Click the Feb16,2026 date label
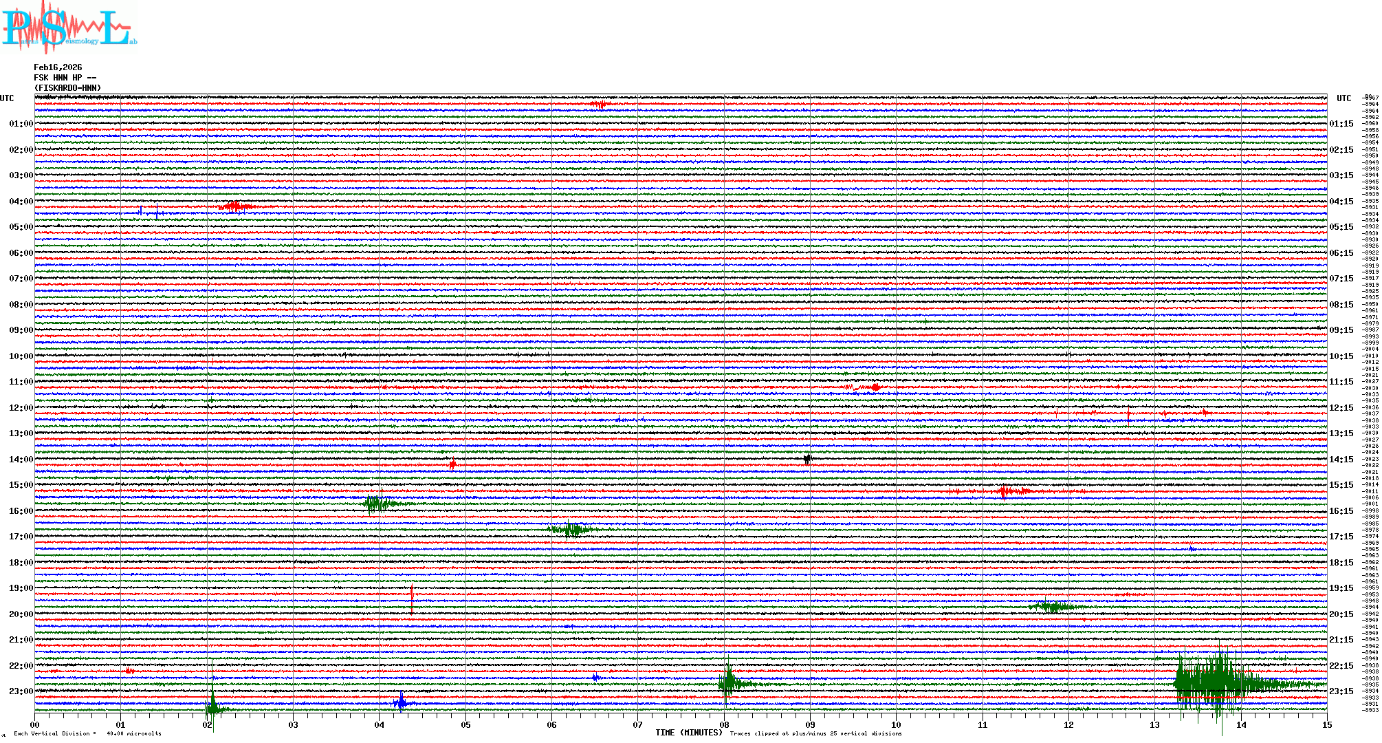 tap(58, 67)
